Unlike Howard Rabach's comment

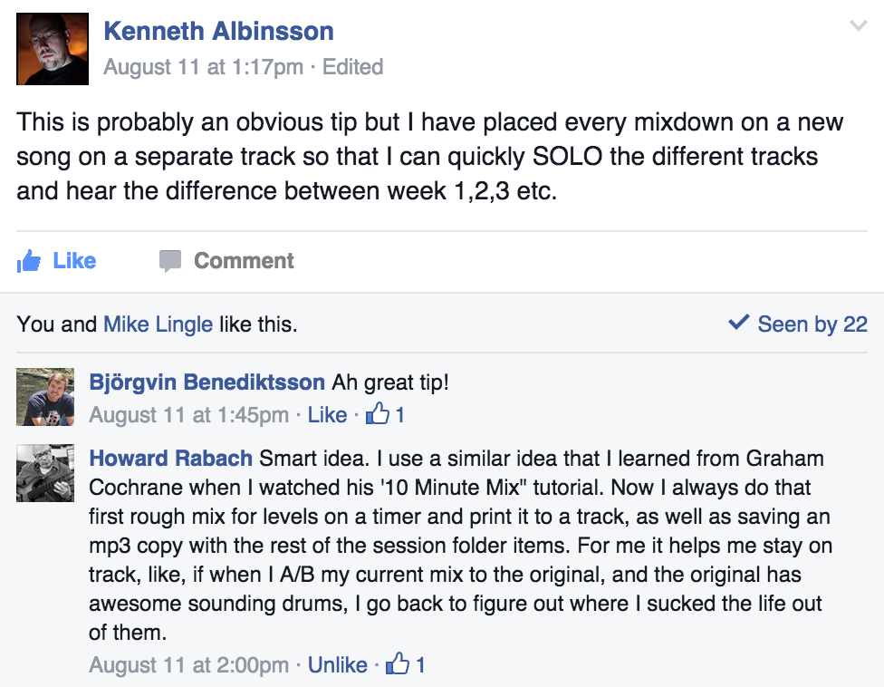point(338,664)
